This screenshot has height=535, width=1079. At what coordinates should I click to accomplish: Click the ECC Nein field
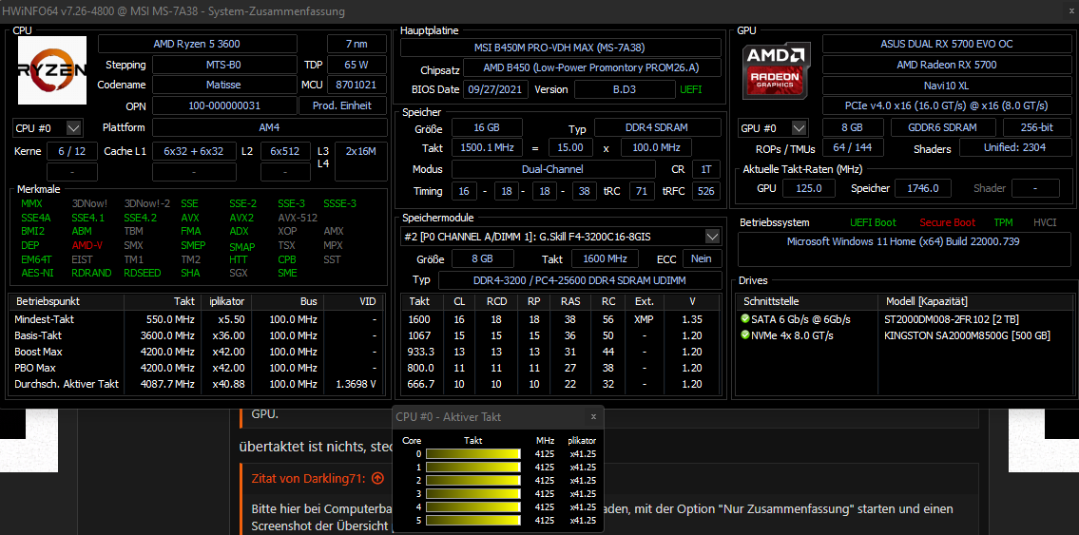702,258
